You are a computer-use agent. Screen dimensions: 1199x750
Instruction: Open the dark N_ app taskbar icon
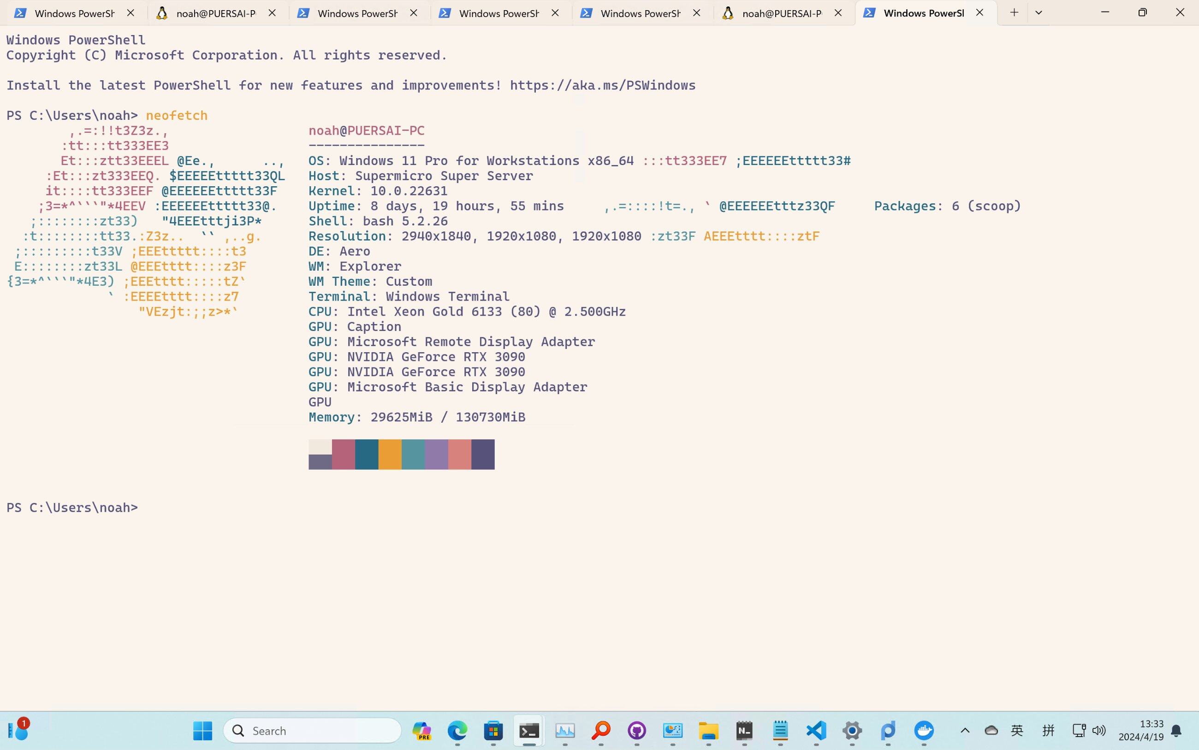(x=744, y=731)
